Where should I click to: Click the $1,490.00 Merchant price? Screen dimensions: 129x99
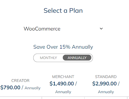62,84
